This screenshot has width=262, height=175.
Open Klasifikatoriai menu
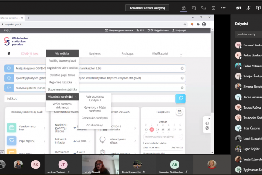(x=160, y=53)
